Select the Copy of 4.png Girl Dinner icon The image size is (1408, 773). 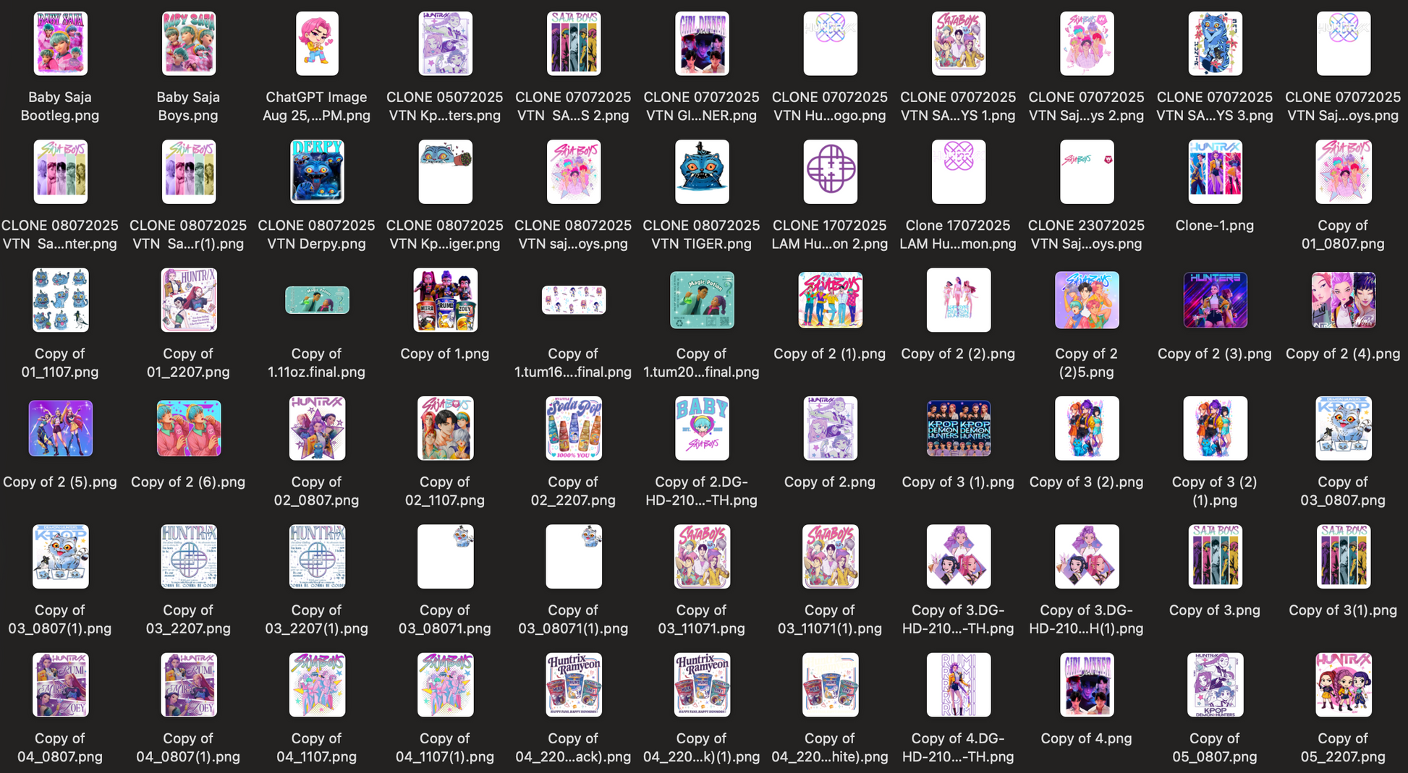(x=1086, y=685)
